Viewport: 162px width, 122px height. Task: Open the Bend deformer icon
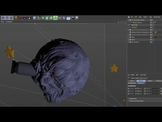(x=64, y=18)
